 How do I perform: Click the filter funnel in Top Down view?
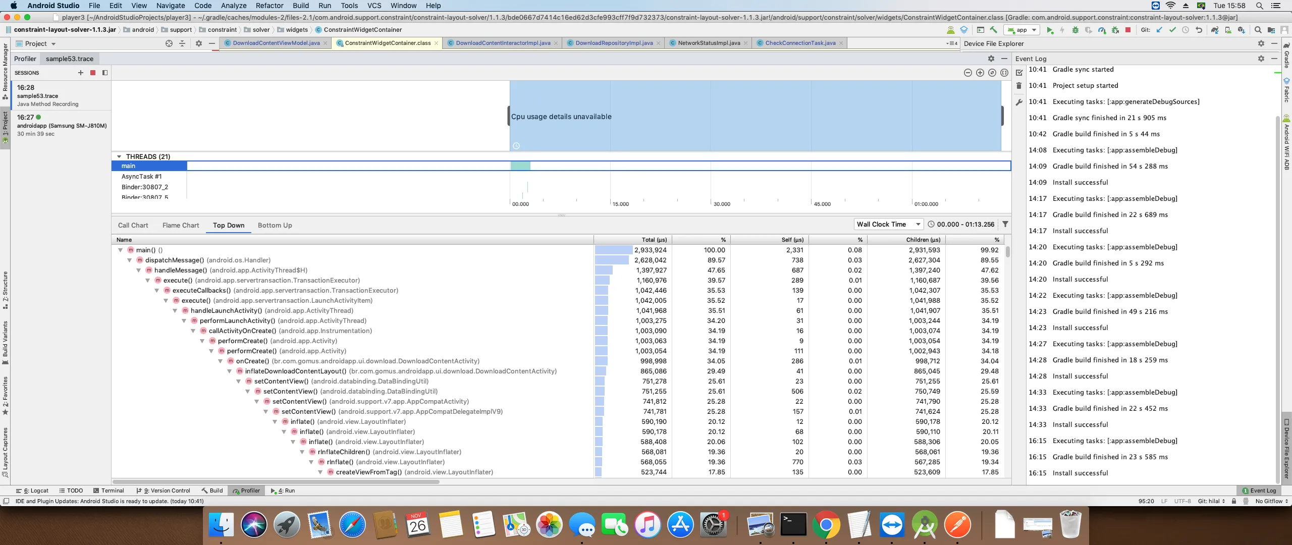1005,225
